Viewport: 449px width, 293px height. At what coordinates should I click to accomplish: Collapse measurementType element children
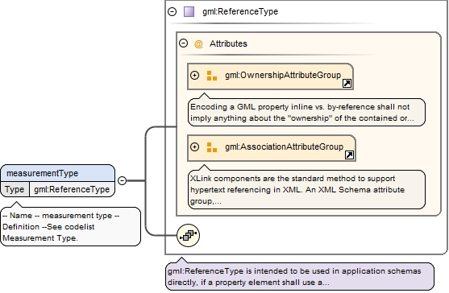[x=123, y=180]
